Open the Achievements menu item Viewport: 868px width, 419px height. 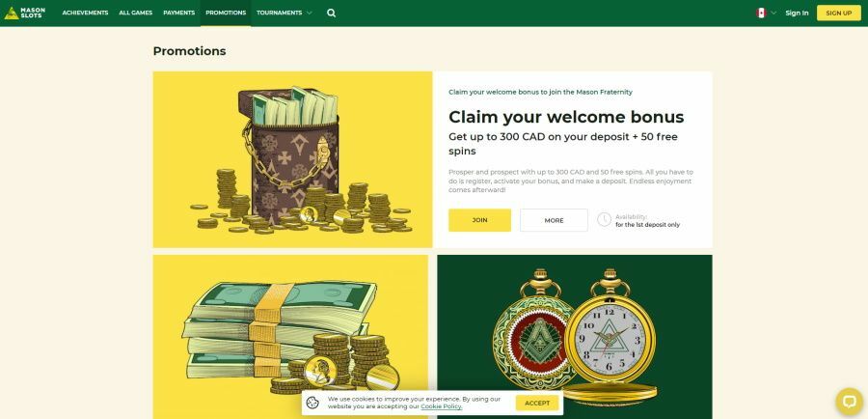pos(85,13)
